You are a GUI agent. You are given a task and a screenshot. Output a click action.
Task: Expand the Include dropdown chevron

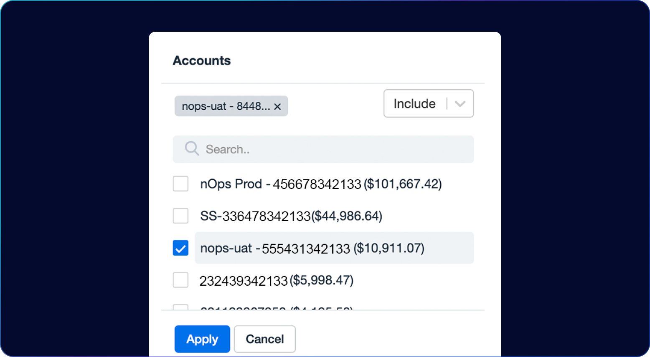(x=460, y=104)
